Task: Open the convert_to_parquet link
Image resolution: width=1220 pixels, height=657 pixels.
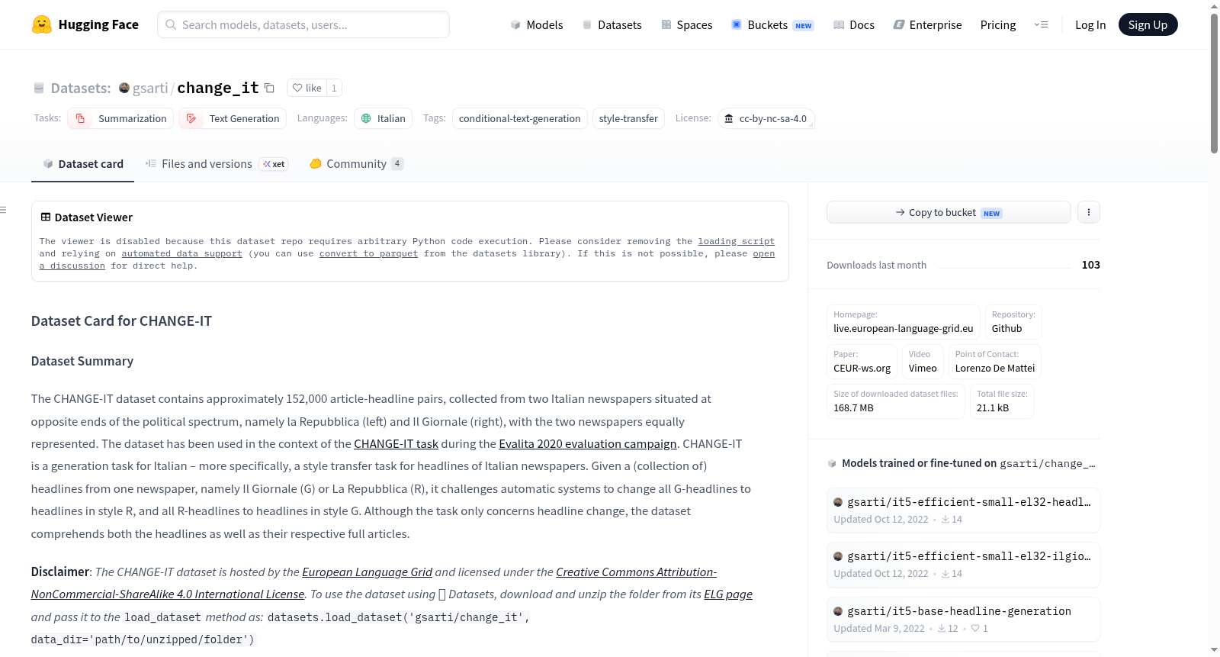Action: (368, 253)
